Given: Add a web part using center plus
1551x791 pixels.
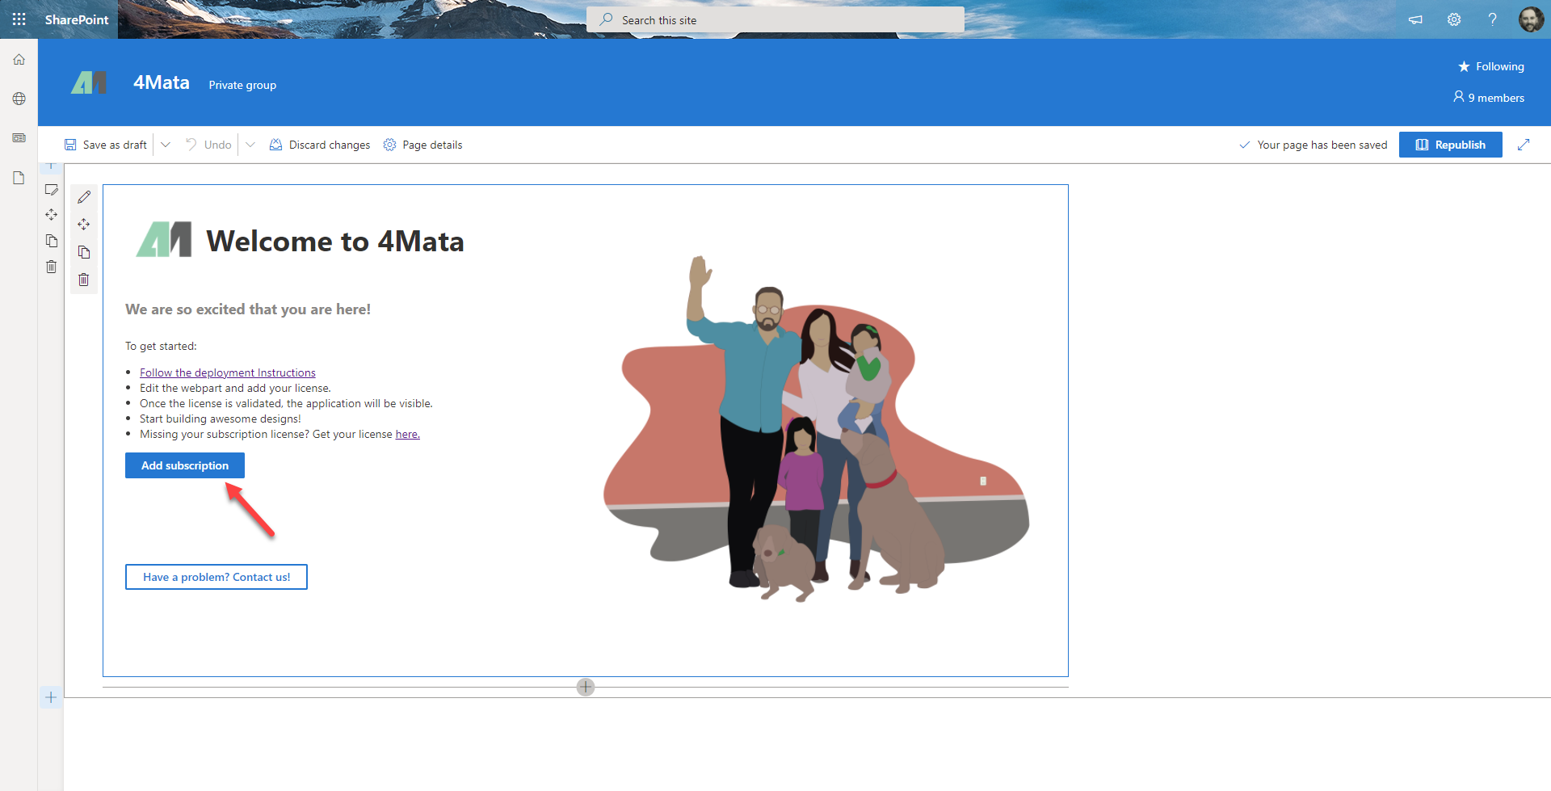Looking at the screenshot, I should (586, 687).
